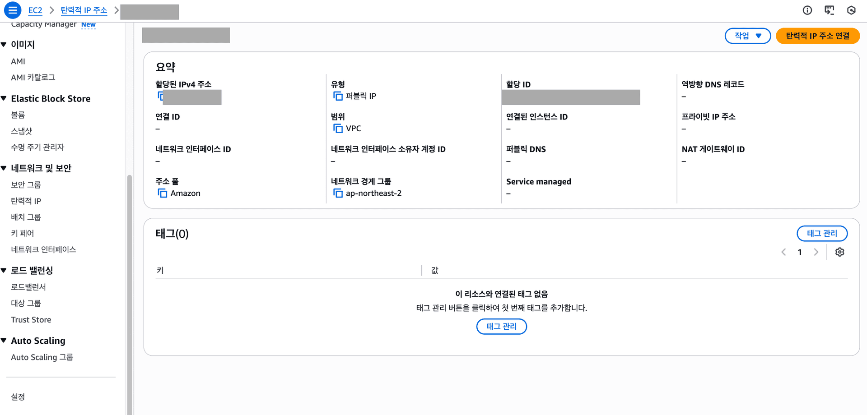
Task: Copy the 퍼블릭 IP type value
Action: [338, 96]
